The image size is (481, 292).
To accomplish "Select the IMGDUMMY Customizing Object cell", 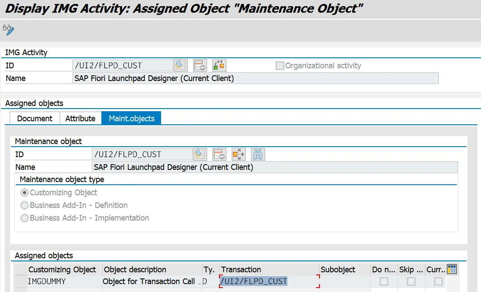I will pyautogui.click(x=64, y=281).
